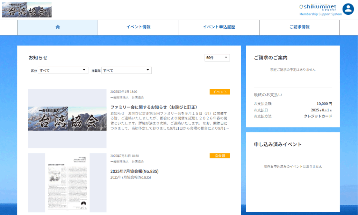Image resolution: width=358 pixels, height=215 pixels.
Task: Open the ご請求情報 tab
Action: tap(299, 28)
